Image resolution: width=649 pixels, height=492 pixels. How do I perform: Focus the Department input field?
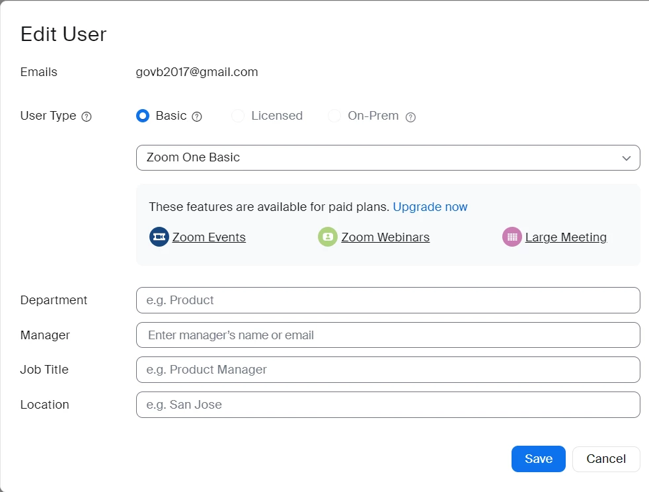(388, 300)
